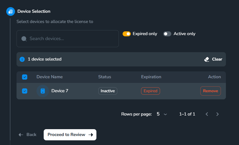Click the Status column header
Viewport: 239px width, 145px height.
[105, 77]
